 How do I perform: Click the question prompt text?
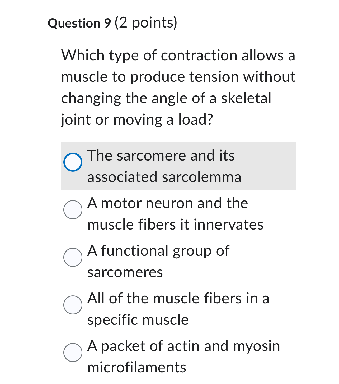pyautogui.click(x=177, y=87)
